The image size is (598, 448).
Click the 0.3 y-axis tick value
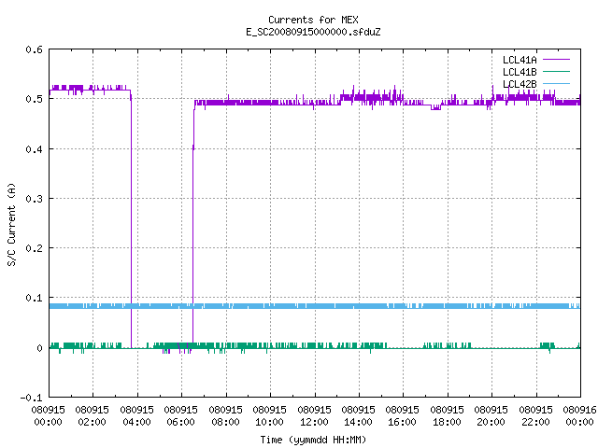point(34,199)
